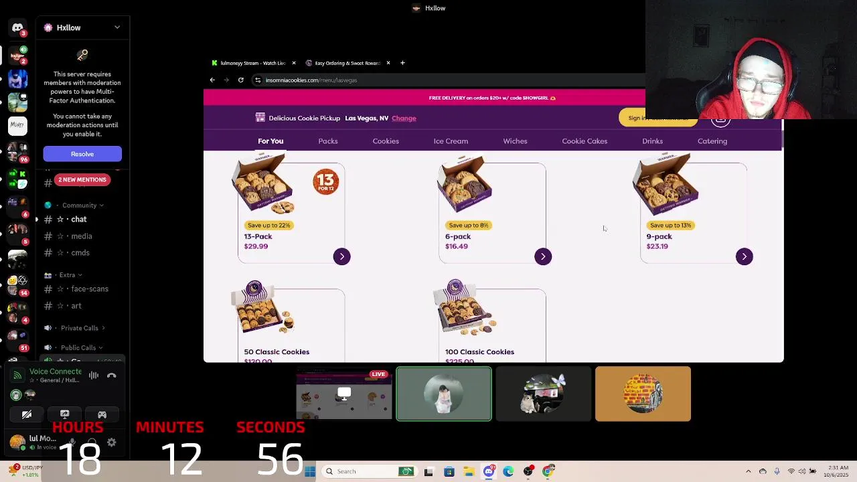Toggle Discord microphone mute
This screenshot has width=857, height=482.
[x=72, y=443]
